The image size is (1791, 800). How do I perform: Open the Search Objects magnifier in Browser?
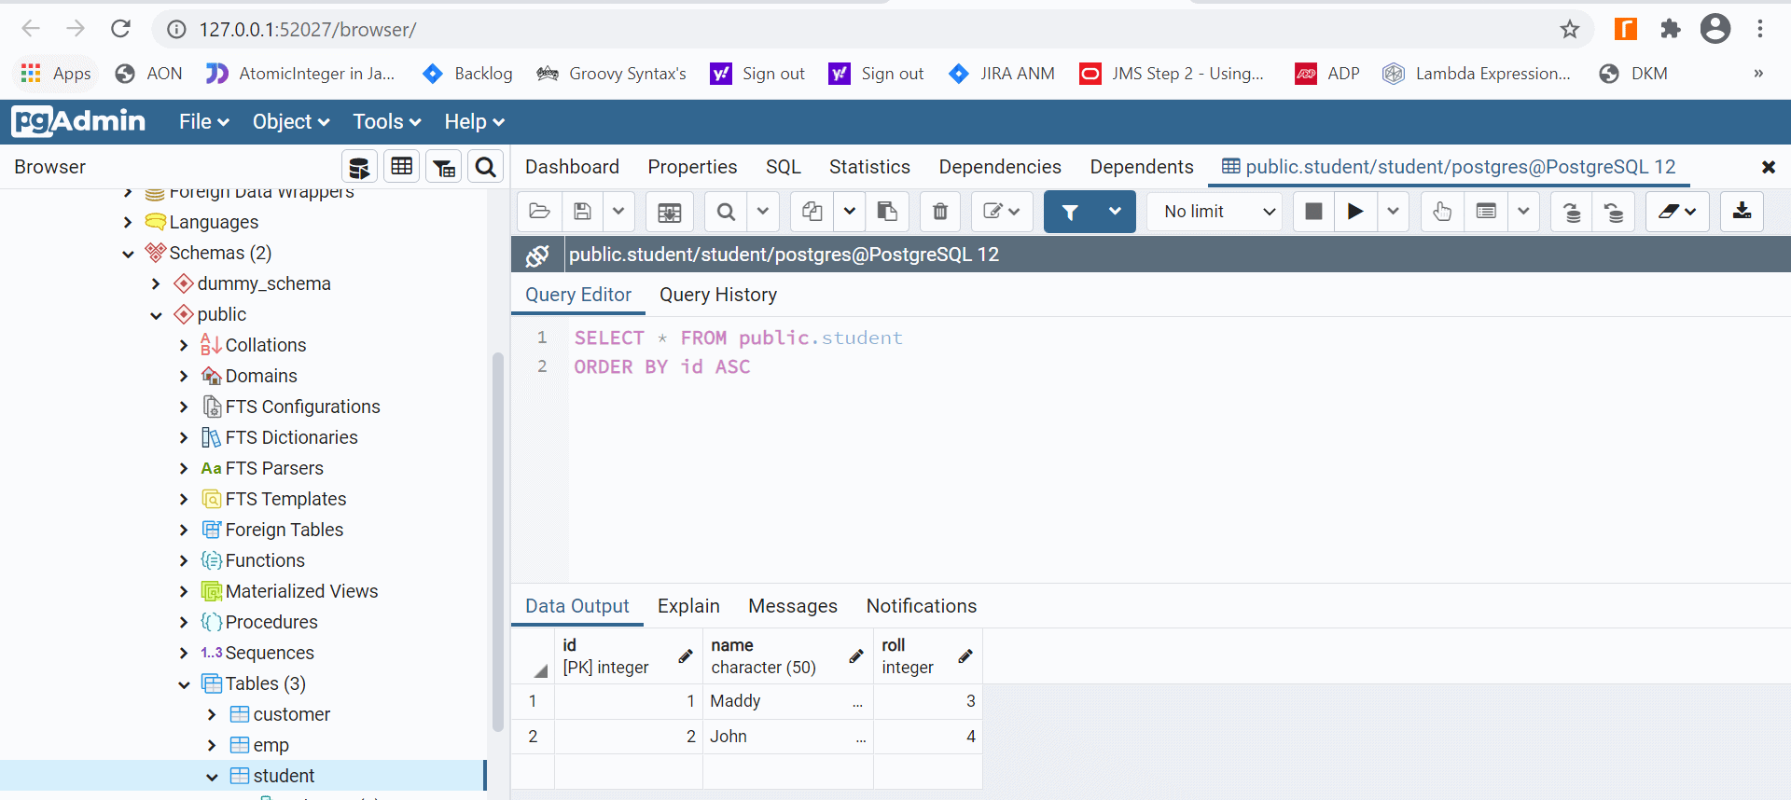pyautogui.click(x=485, y=167)
